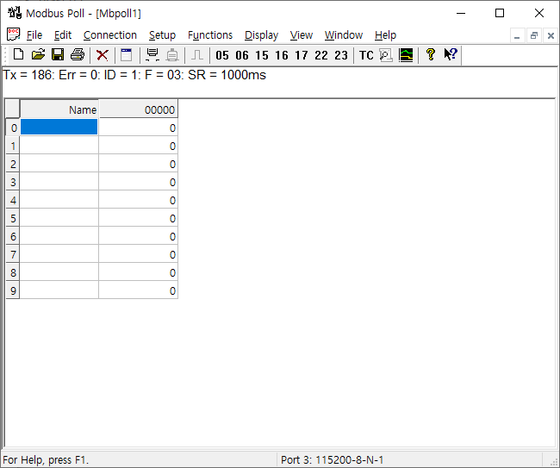Minimize the inner Mbpoll1 child window
Viewport: 560px width, 468px height.
pos(516,35)
